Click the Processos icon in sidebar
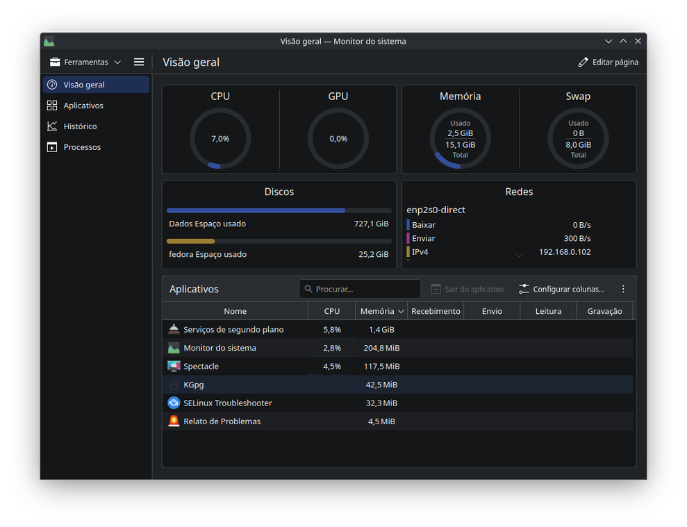The width and height of the screenshot is (687, 527). (52, 147)
